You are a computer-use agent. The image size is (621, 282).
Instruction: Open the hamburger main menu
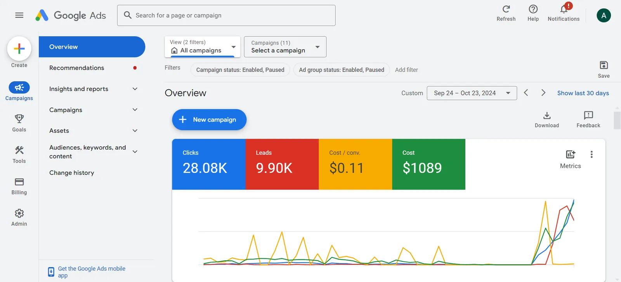[19, 15]
